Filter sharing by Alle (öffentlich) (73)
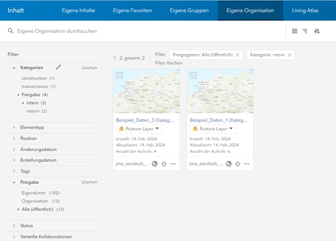The height and width of the screenshot is (241, 336). [43, 209]
